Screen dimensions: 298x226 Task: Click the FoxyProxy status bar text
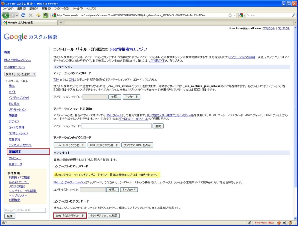point(264,223)
